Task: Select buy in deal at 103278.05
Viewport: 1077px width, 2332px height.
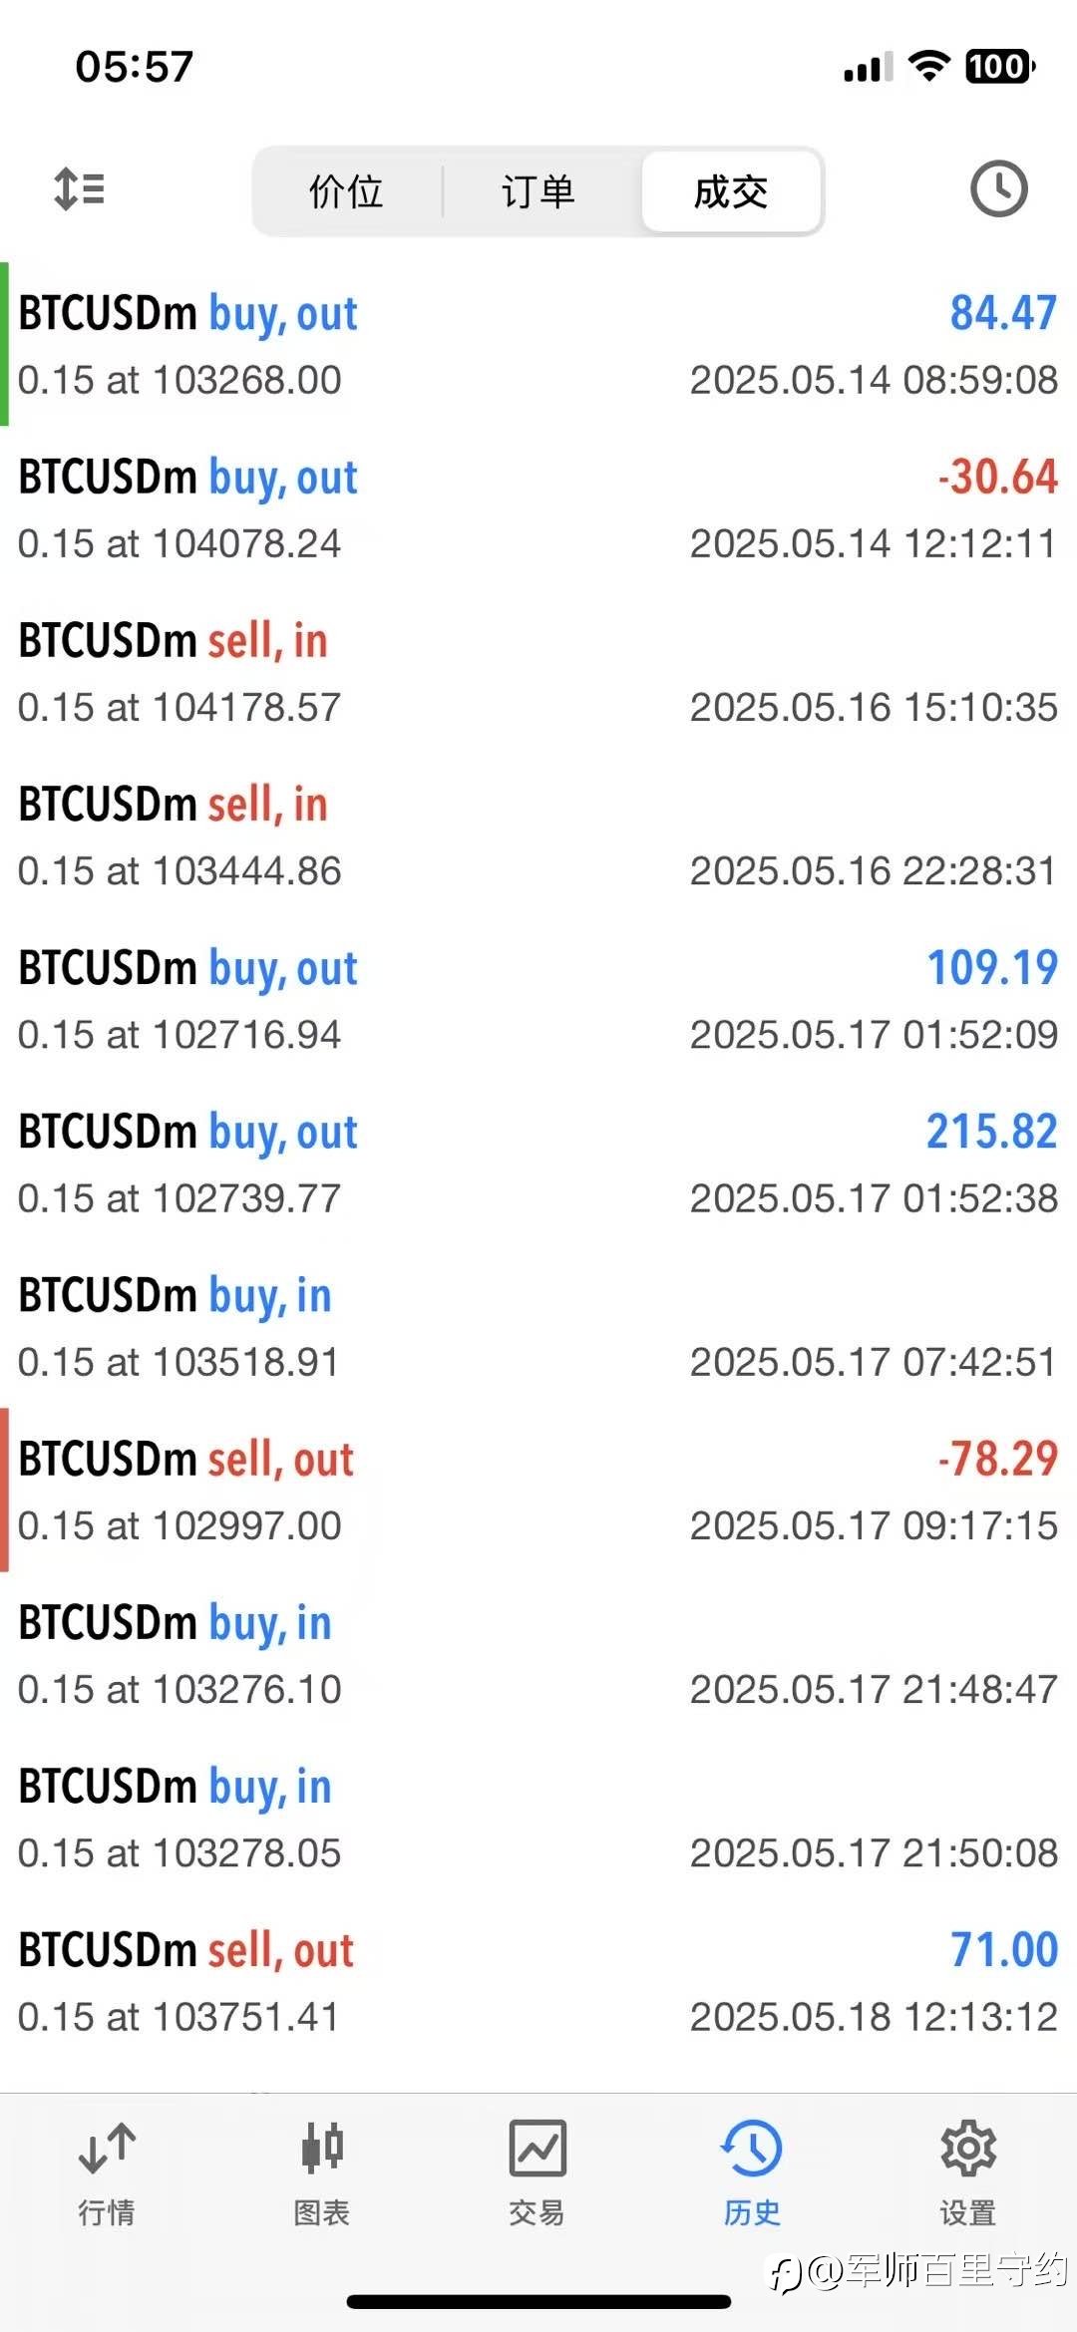Action: pyautogui.click(x=538, y=1817)
